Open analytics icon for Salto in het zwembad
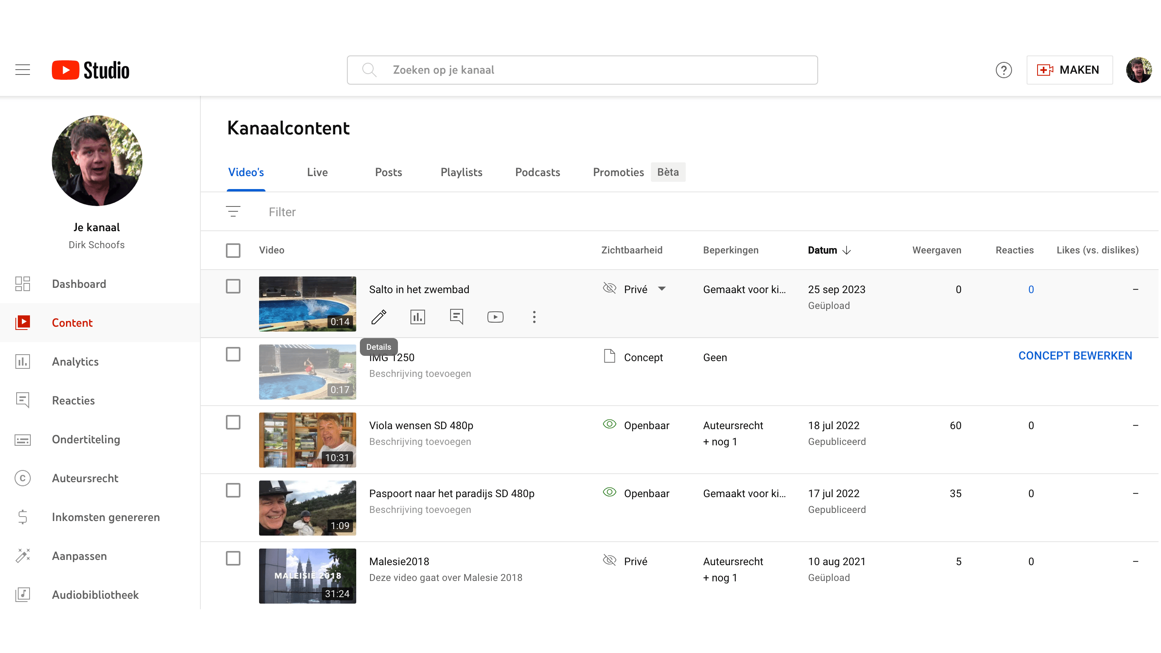The image size is (1161, 653). coord(417,317)
